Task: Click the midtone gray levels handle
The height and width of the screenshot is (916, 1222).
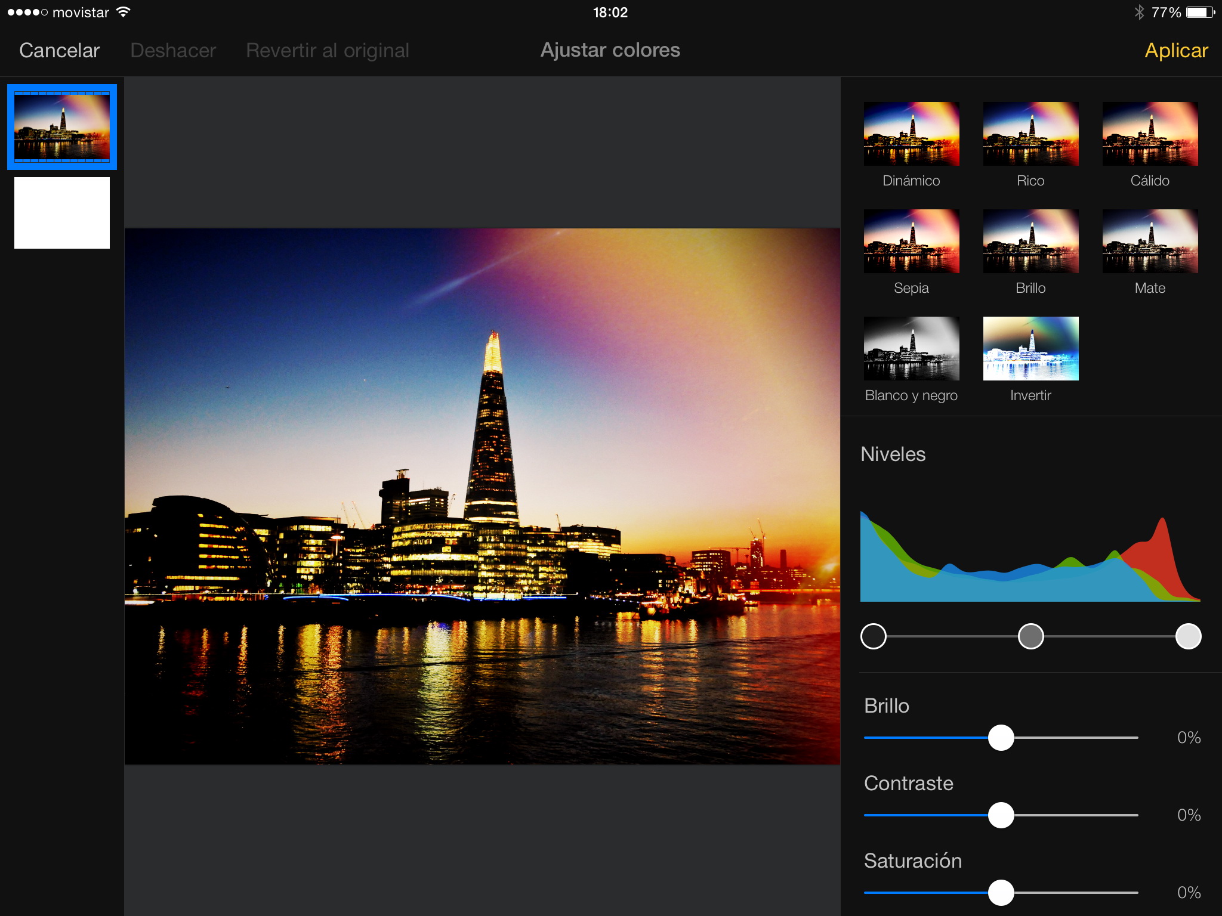Action: 1030,636
